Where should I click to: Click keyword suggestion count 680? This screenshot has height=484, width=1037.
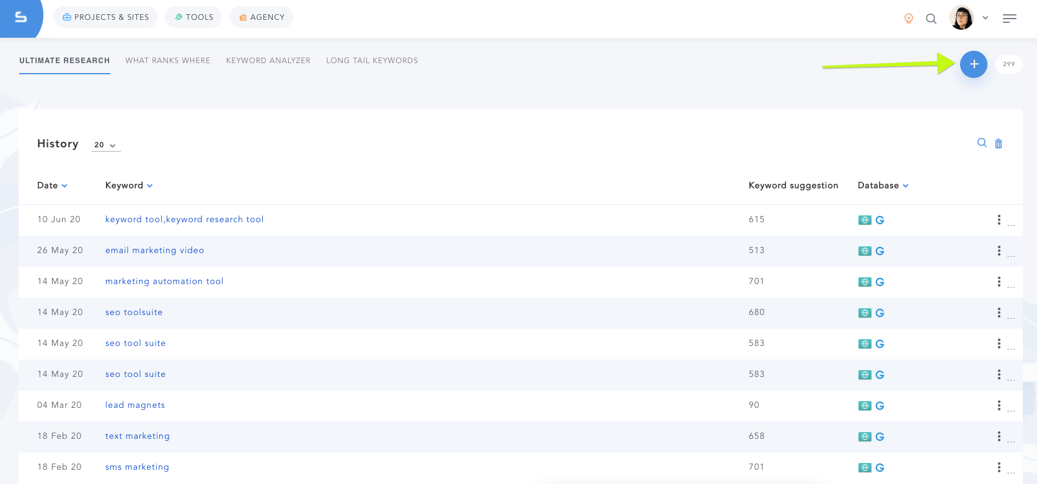coord(756,313)
